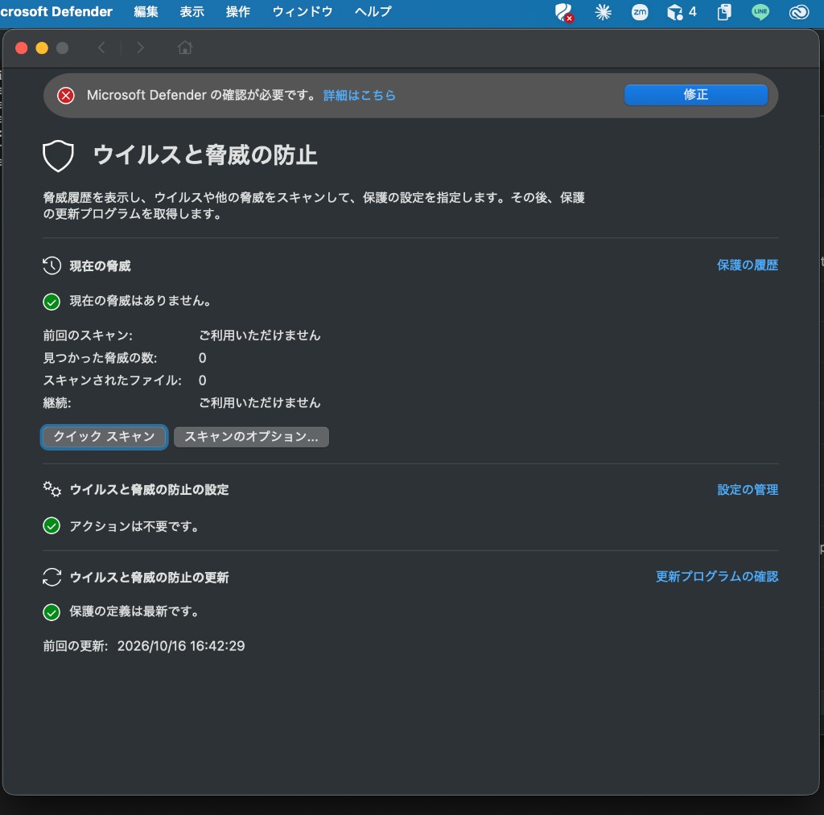824x815 pixels.
Task: Click the red error icon in banner
Action: (x=66, y=96)
